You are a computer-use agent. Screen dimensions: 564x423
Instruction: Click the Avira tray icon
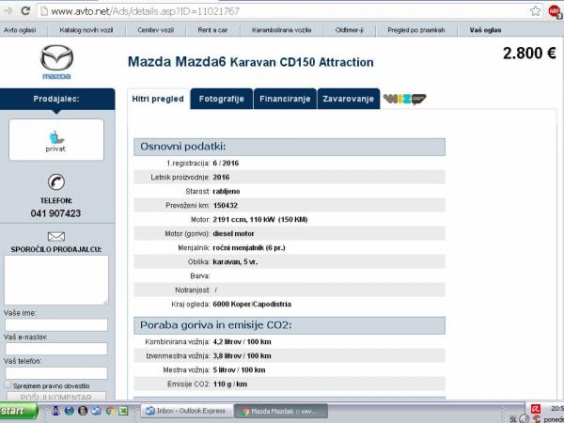pos(536,409)
